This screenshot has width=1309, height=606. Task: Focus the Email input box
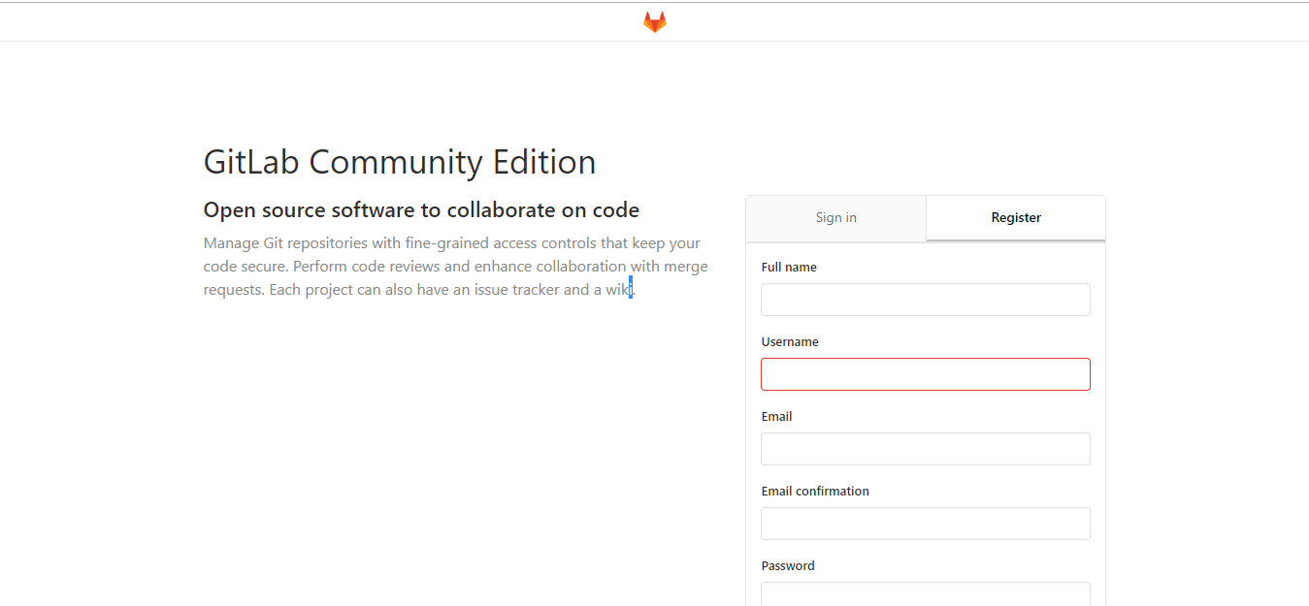coord(926,449)
